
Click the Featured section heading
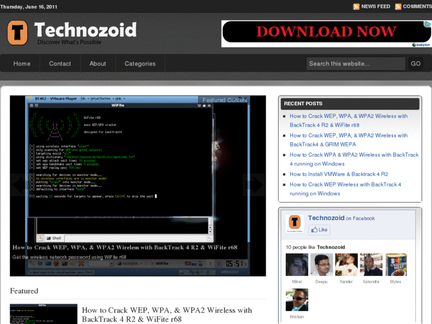point(24,291)
